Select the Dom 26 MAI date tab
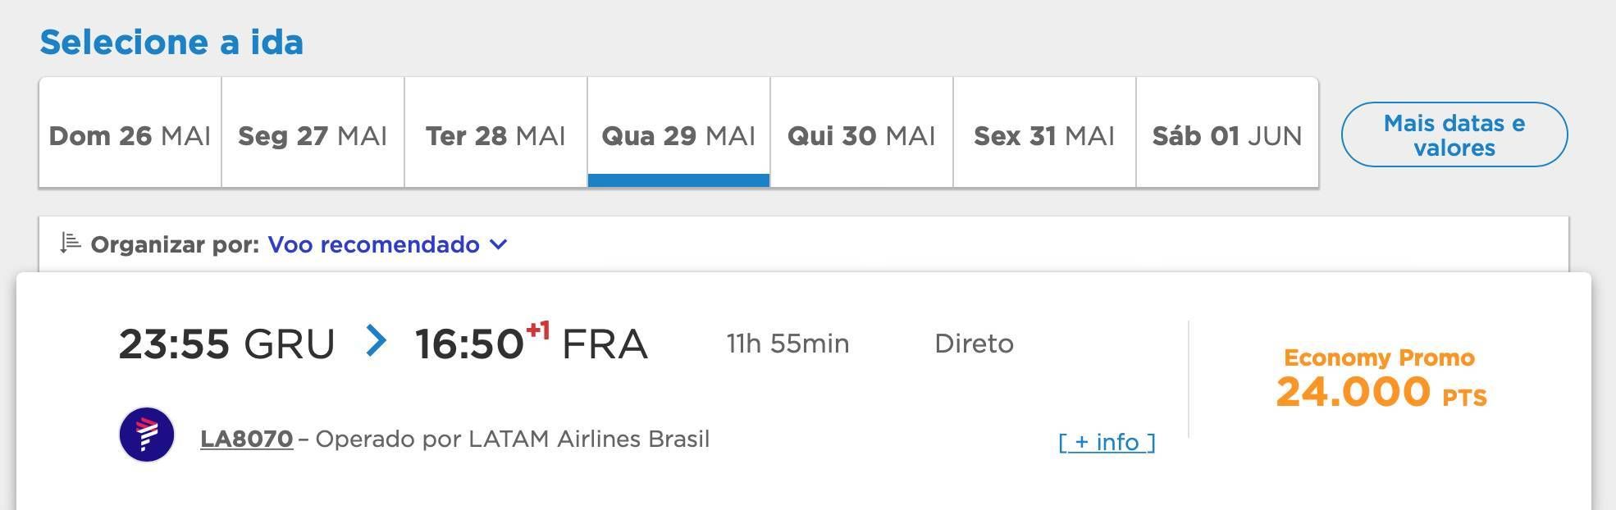This screenshot has width=1616, height=510. coord(130,135)
